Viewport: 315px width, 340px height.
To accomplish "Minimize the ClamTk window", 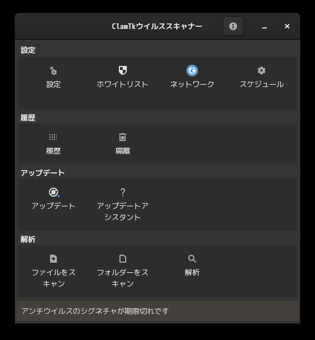I will tap(264, 26).
